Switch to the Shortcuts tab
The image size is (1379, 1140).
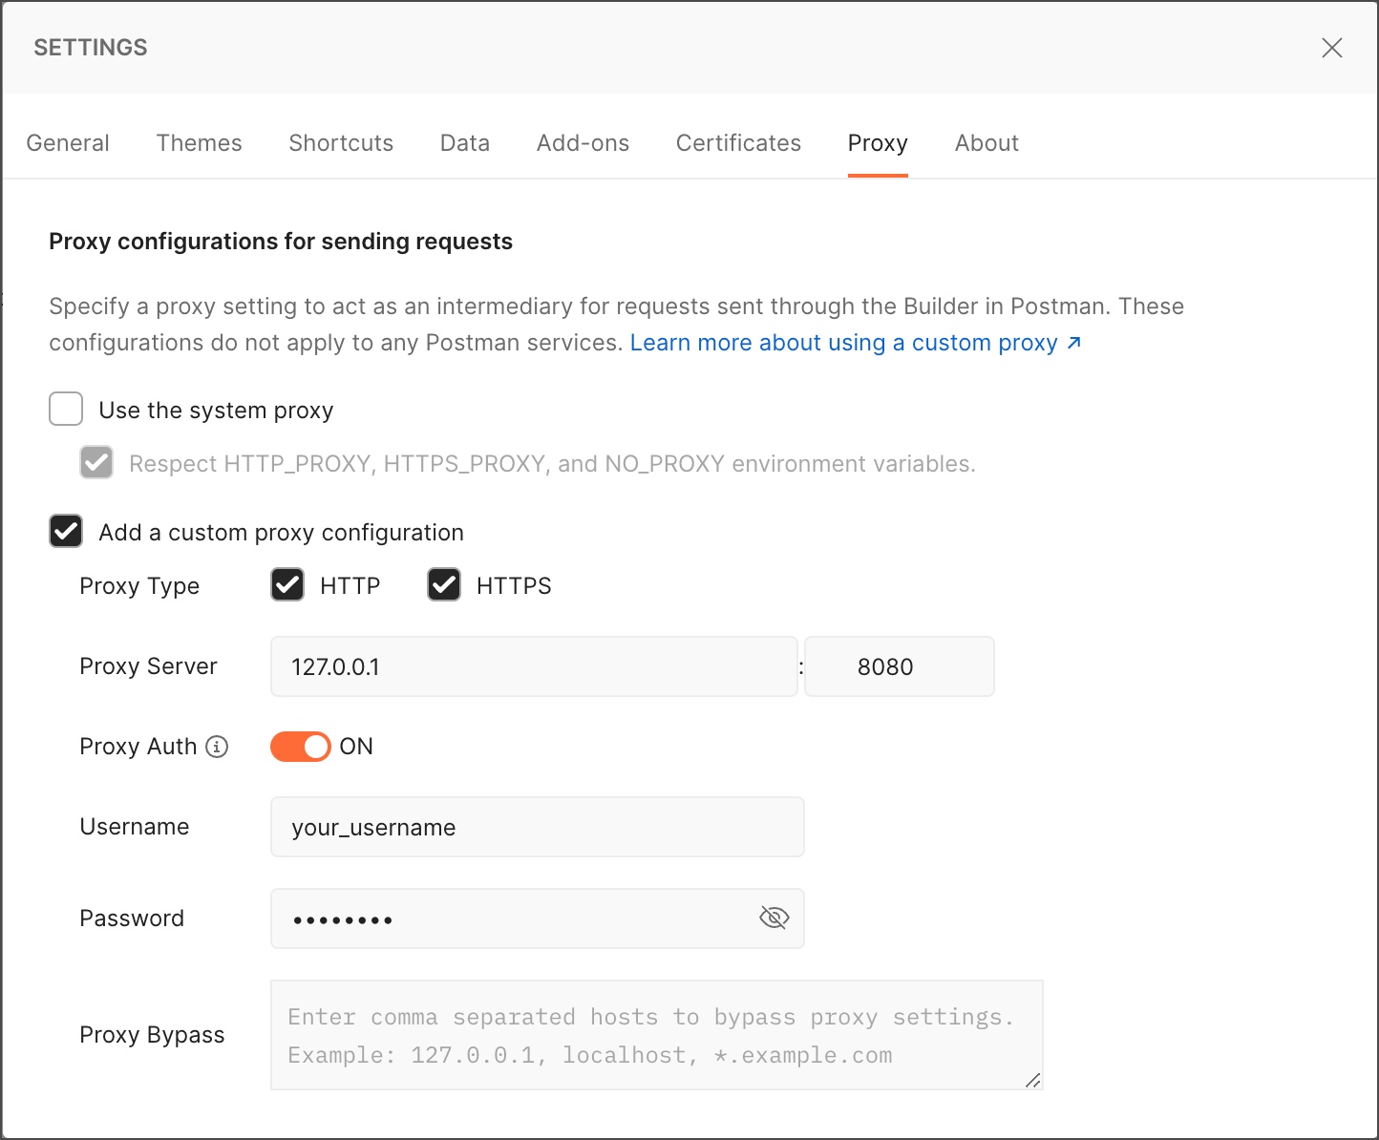[x=341, y=142]
